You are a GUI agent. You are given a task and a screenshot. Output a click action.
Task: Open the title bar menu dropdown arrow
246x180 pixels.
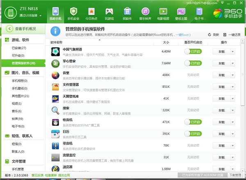222,3
